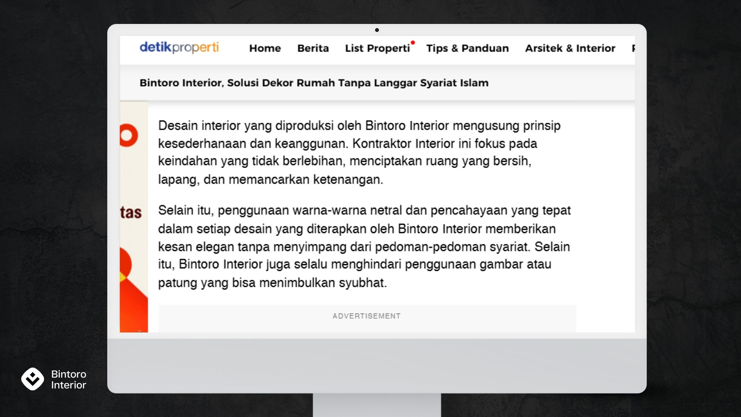Click the webcam dot above the screen
The image size is (741, 417).
pyautogui.click(x=377, y=30)
